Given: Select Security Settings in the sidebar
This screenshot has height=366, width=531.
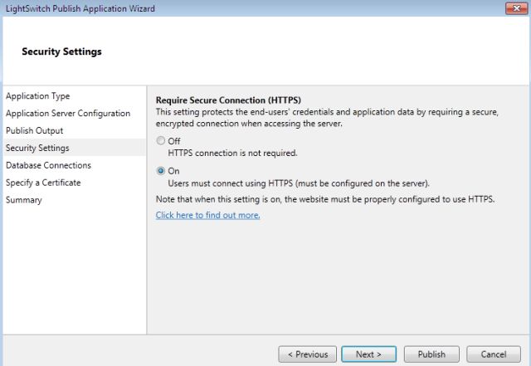Looking at the screenshot, I should pos(37,148).
